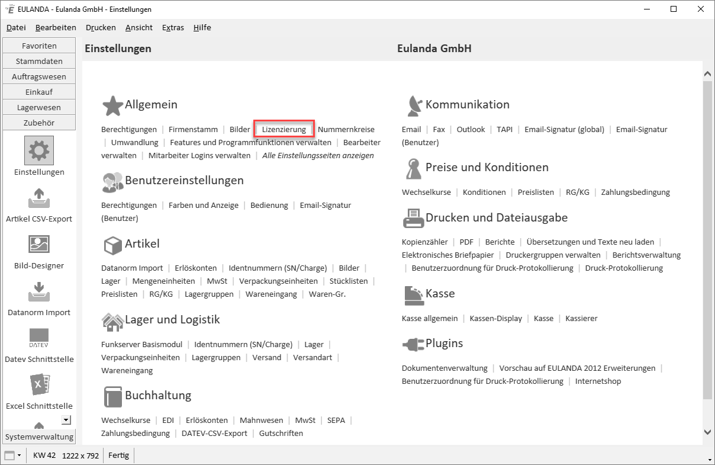
Task: Click Alle Einstellungsseiten anzeigen
Action: click(318, 155)
